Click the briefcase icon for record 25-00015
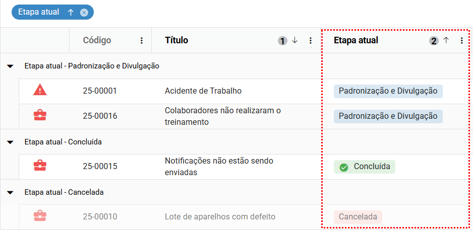Screen dimensions: 473x230 [x=40, y=166]
